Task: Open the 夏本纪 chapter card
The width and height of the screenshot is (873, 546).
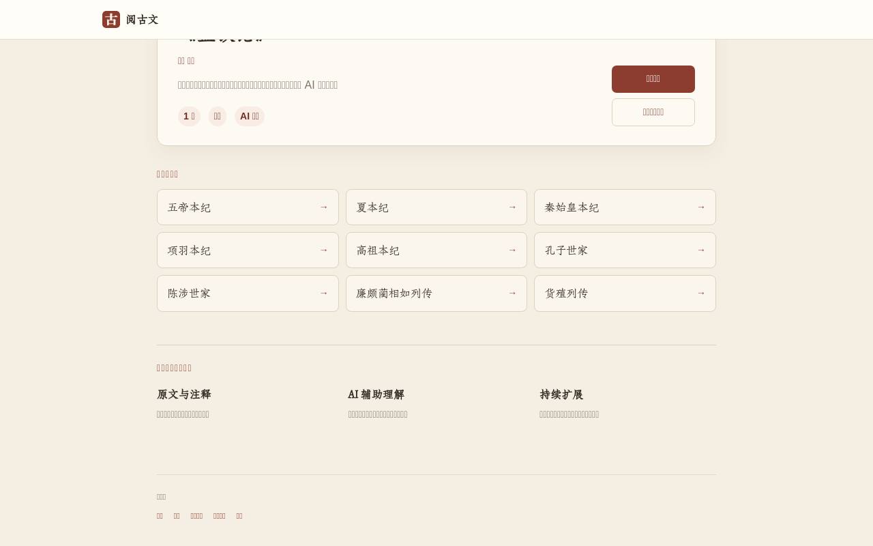Action: click(436, 207)
